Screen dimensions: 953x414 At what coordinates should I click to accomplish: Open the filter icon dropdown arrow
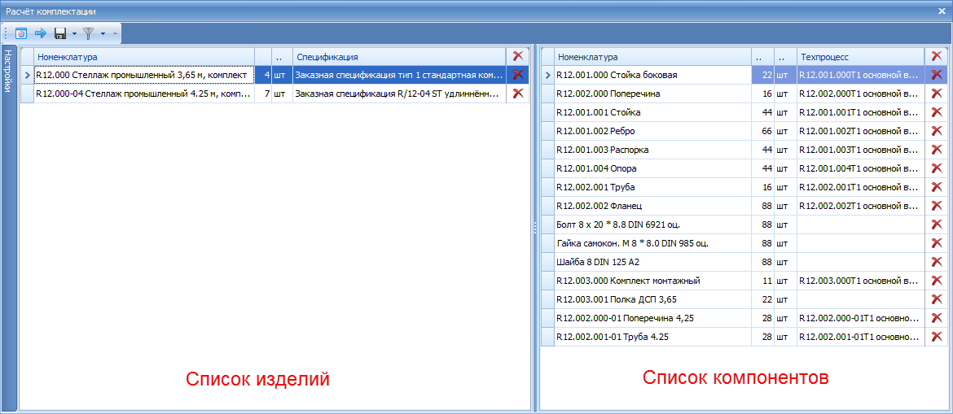click(103, 33)
